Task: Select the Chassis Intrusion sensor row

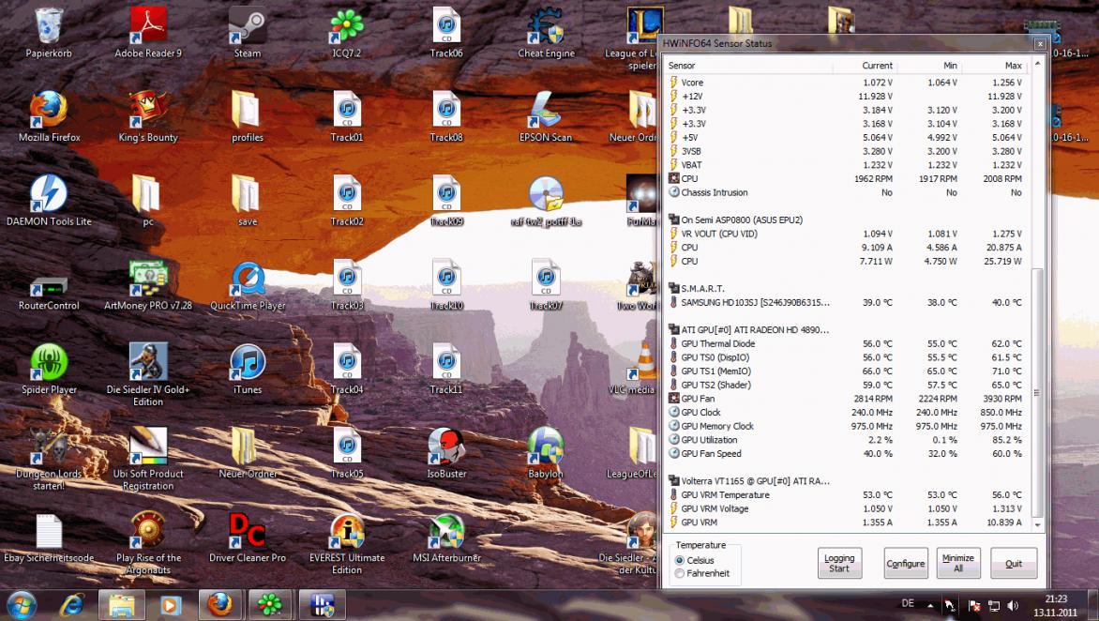Action: pyautogui.click(x=847, y=192)
